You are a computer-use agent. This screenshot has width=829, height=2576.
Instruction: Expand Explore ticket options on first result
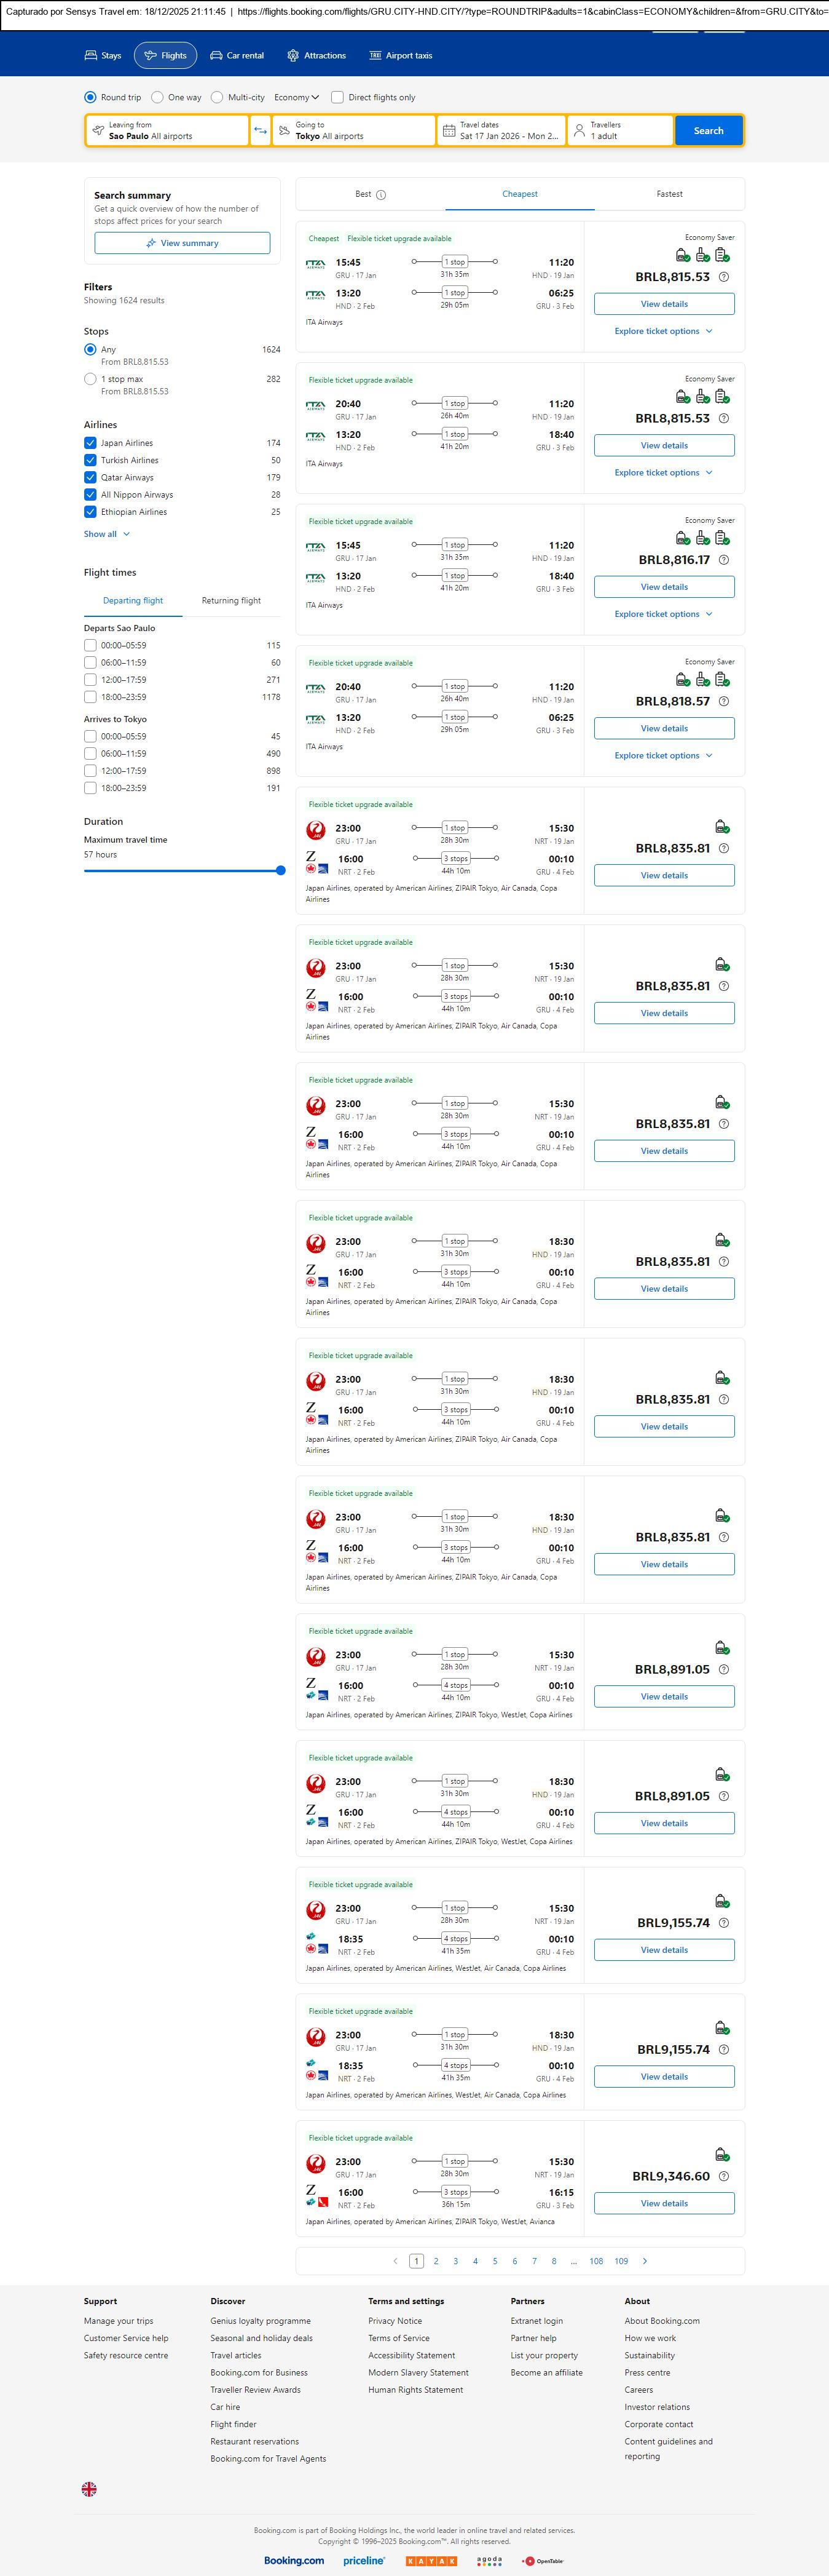pos(663,331)
